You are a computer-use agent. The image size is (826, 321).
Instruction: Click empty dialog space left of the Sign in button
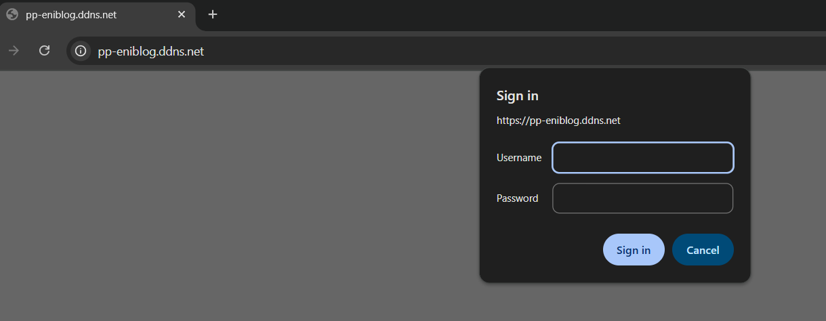(542, 250)
